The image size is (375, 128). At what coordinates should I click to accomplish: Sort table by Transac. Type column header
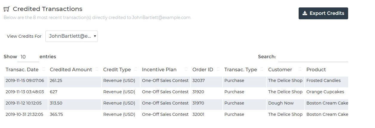pos(240,69)
